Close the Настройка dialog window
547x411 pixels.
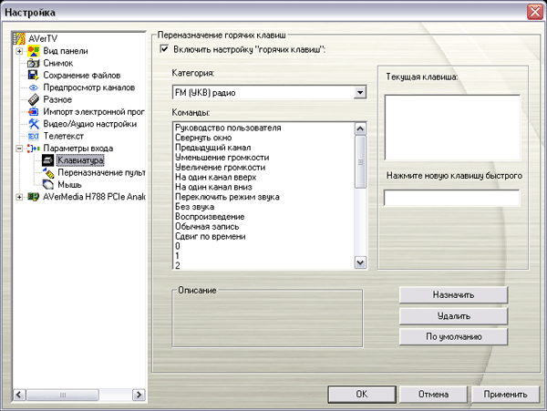[535, 12]
